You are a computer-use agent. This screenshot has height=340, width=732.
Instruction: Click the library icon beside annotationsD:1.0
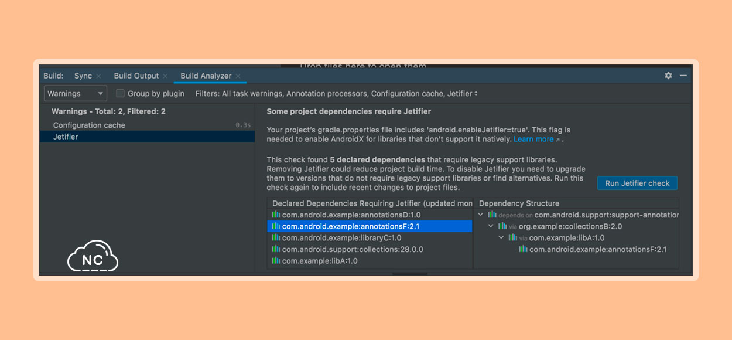275,215
